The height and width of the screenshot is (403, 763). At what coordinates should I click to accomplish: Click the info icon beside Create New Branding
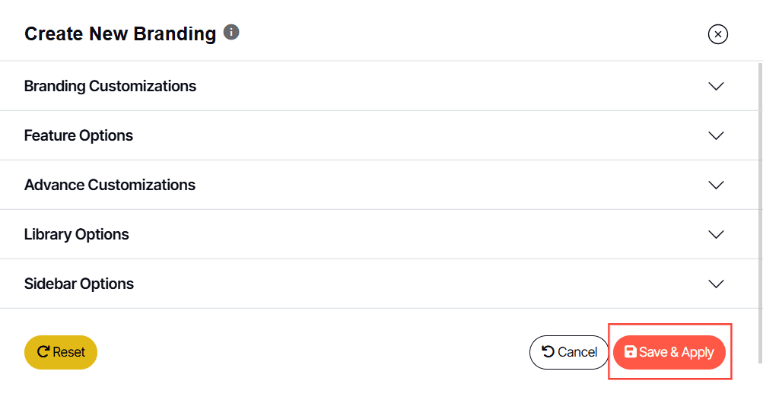[x=232, y=33]
